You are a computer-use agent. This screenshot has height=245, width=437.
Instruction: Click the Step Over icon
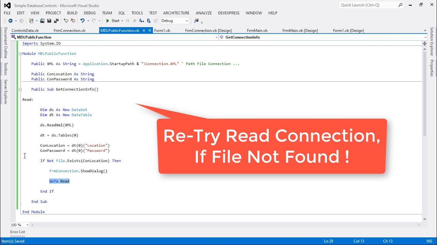(x=149, y=21)
